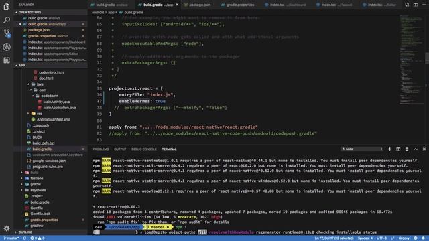Viewport: 429px width, 241px height.
Task: Select the terminal instance dropdown '1: node'
Action: coord(362,149)
